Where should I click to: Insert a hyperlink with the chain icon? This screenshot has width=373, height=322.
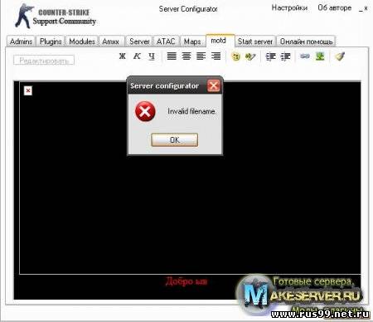tap(305, 56)
